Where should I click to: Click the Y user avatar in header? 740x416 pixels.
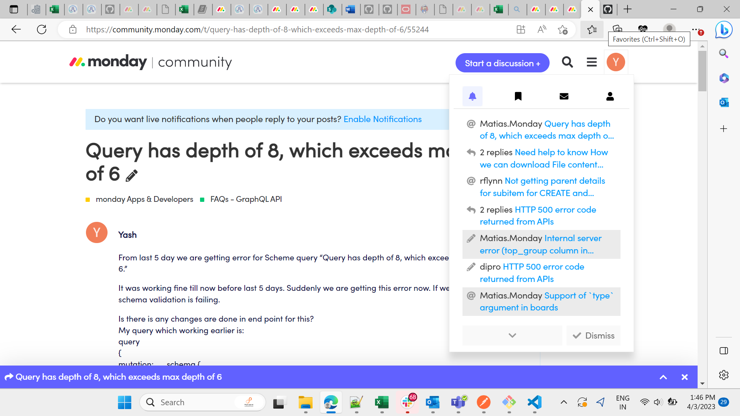click(616, 62)
